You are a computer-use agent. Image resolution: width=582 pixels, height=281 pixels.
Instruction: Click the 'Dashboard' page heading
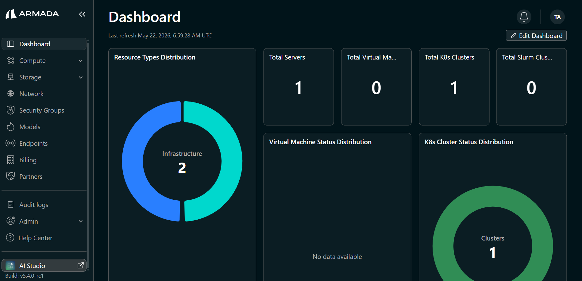145,17
